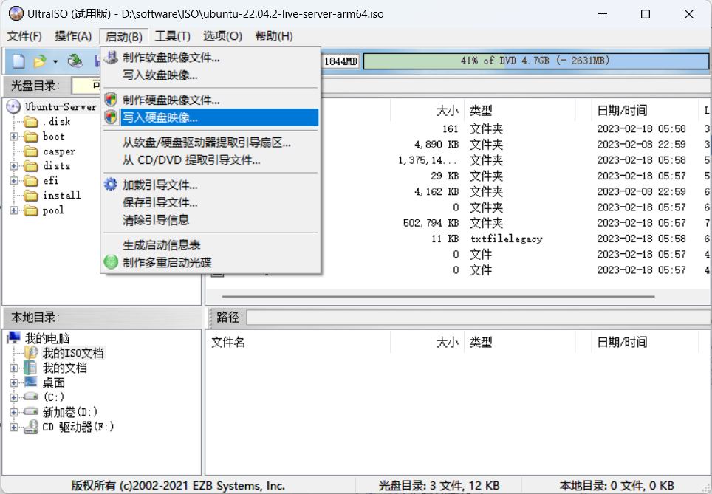
Task: Choose 从软盘/硬盘驱动器提取引导扇区... menu entry
Action: (x=210, y=142)
